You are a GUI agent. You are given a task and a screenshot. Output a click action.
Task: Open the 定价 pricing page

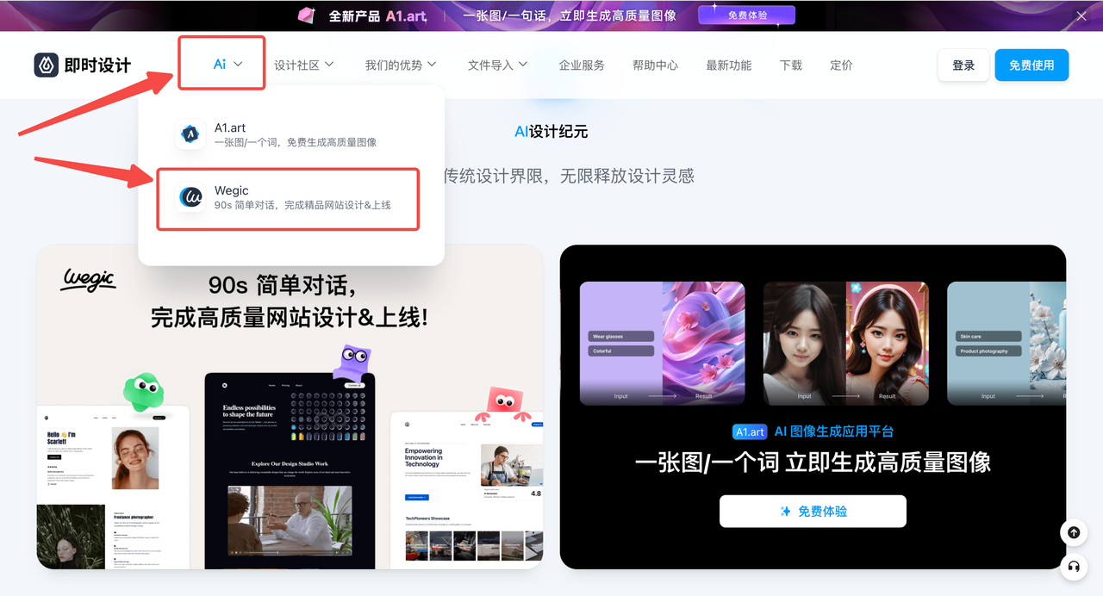(841, 65)
